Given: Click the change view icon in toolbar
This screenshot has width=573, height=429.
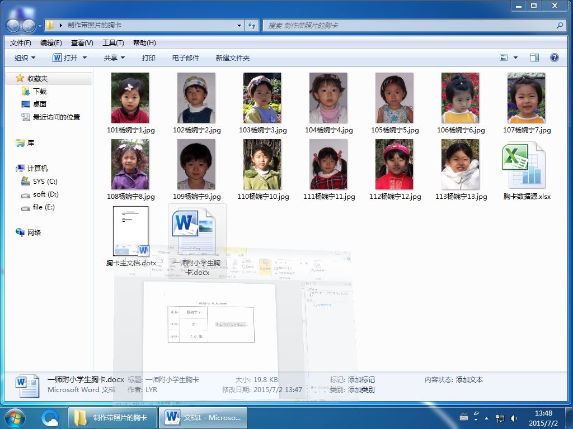Looking at the screenshot, I should click(x=504, y=58).
